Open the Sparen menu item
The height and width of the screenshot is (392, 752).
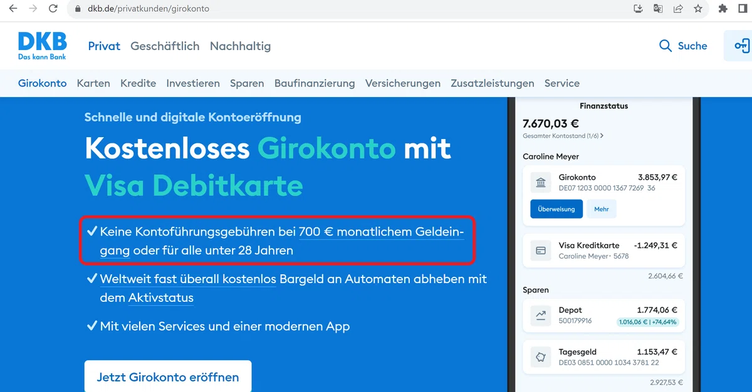[x=247, y=83]
